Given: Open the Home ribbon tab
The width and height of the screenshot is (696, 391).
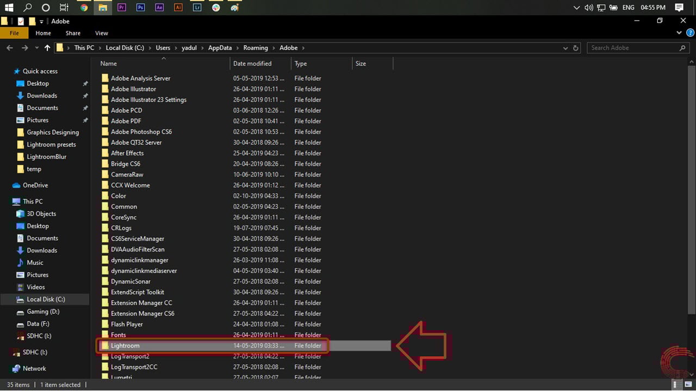Looking at the screenshot, I should (43, 33).
